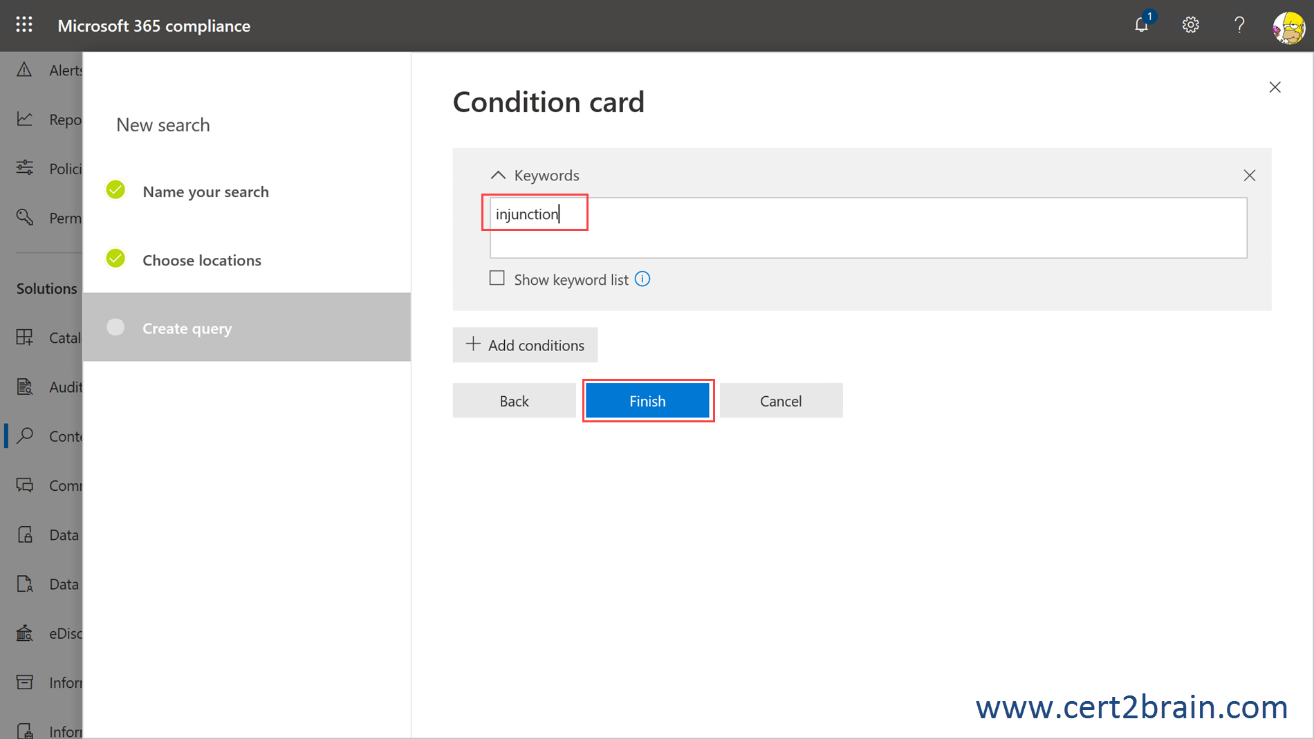Click the Alerts icon in sidebar
The width and height of the screenshot is (1314, 739).
click(x=25, y=70)
